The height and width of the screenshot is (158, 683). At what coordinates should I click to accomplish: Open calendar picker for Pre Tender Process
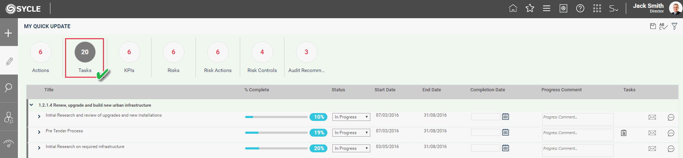[x=505, y=132]
